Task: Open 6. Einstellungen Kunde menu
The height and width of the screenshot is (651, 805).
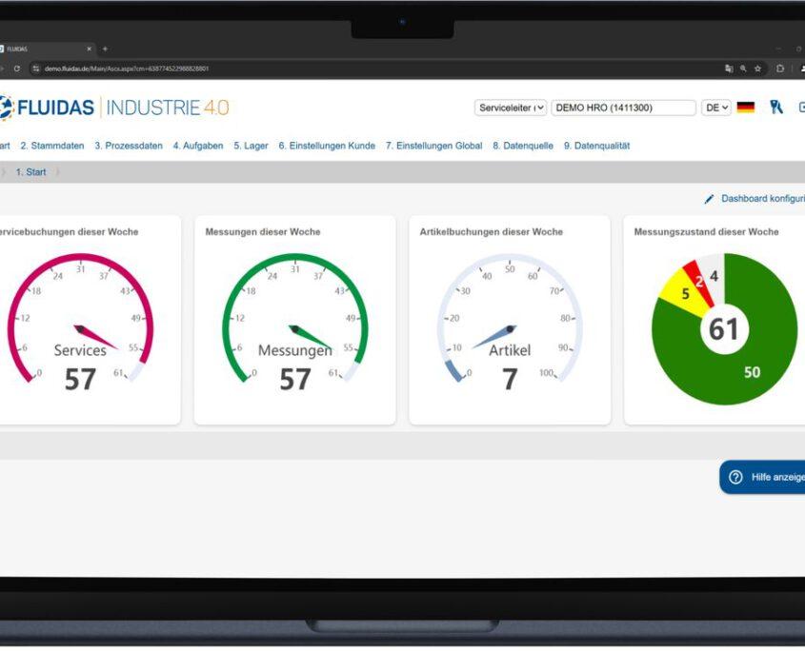Action: (327, 146)
